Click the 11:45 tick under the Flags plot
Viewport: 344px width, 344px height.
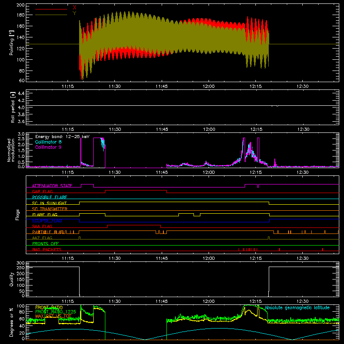(162, 258)
